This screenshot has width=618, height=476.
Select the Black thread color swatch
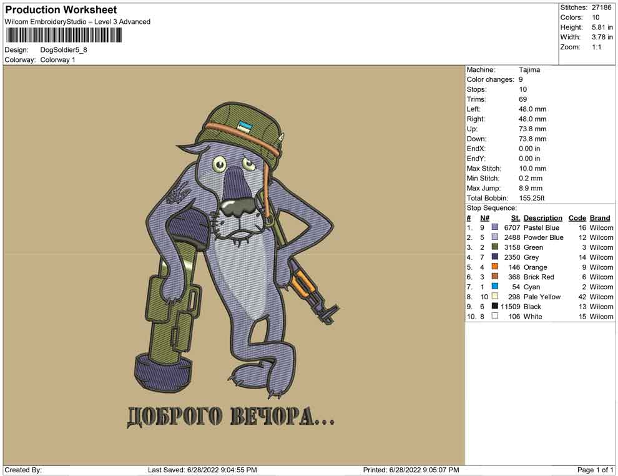pos(495,307)
